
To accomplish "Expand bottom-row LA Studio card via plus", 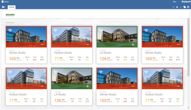I will pyautogui.click(x=87, y=86).
